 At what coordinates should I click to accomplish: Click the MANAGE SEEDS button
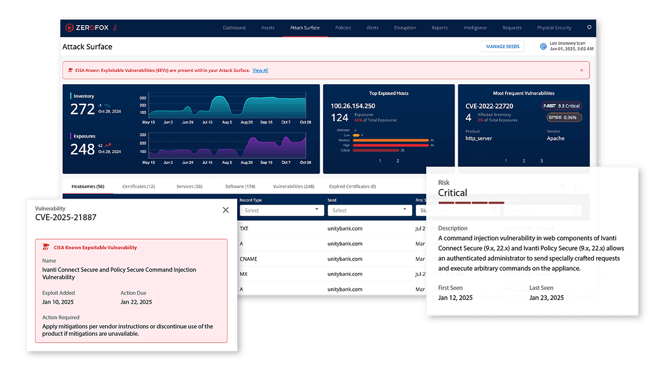503,46
